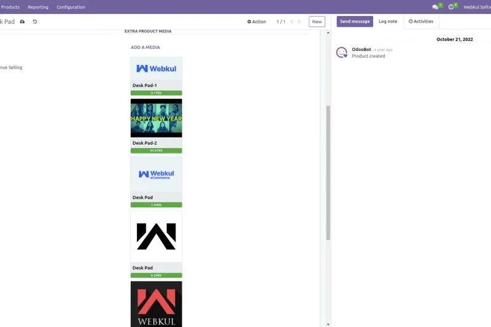
Task: Click the Product created message
Action: pos(368,56)
